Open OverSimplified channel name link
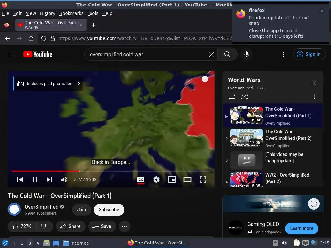The height and width of the screenshot is (248, 331). tap(41, 207)
